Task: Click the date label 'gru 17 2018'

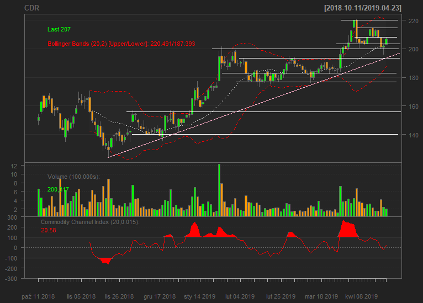Action: [160, 296]
